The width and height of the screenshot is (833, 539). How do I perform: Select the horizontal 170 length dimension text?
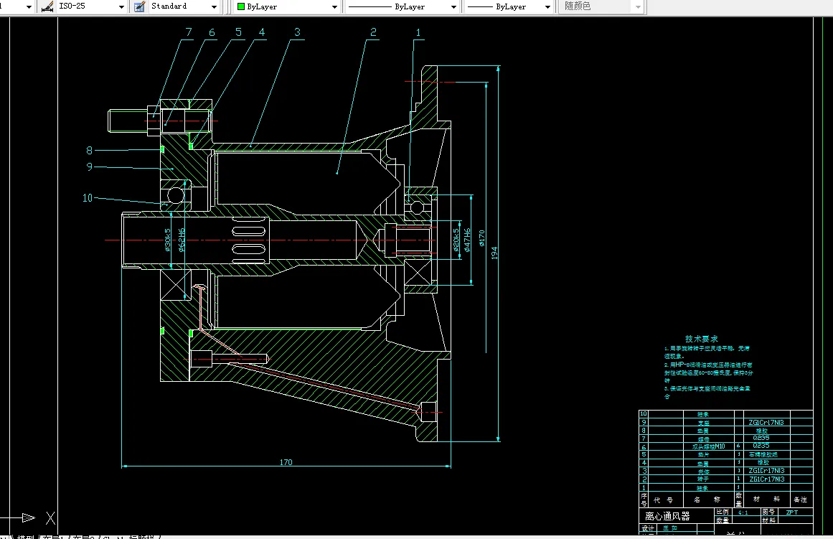286,462
